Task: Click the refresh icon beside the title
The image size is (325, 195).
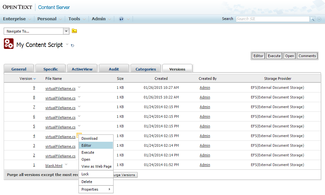Action: coord(72,46)
